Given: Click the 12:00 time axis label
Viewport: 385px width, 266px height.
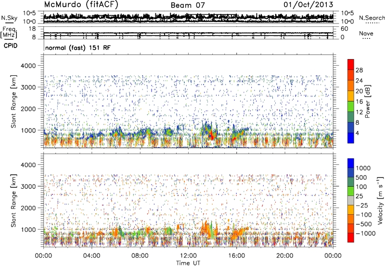Looking at the screenshot, I should (188, 256).
